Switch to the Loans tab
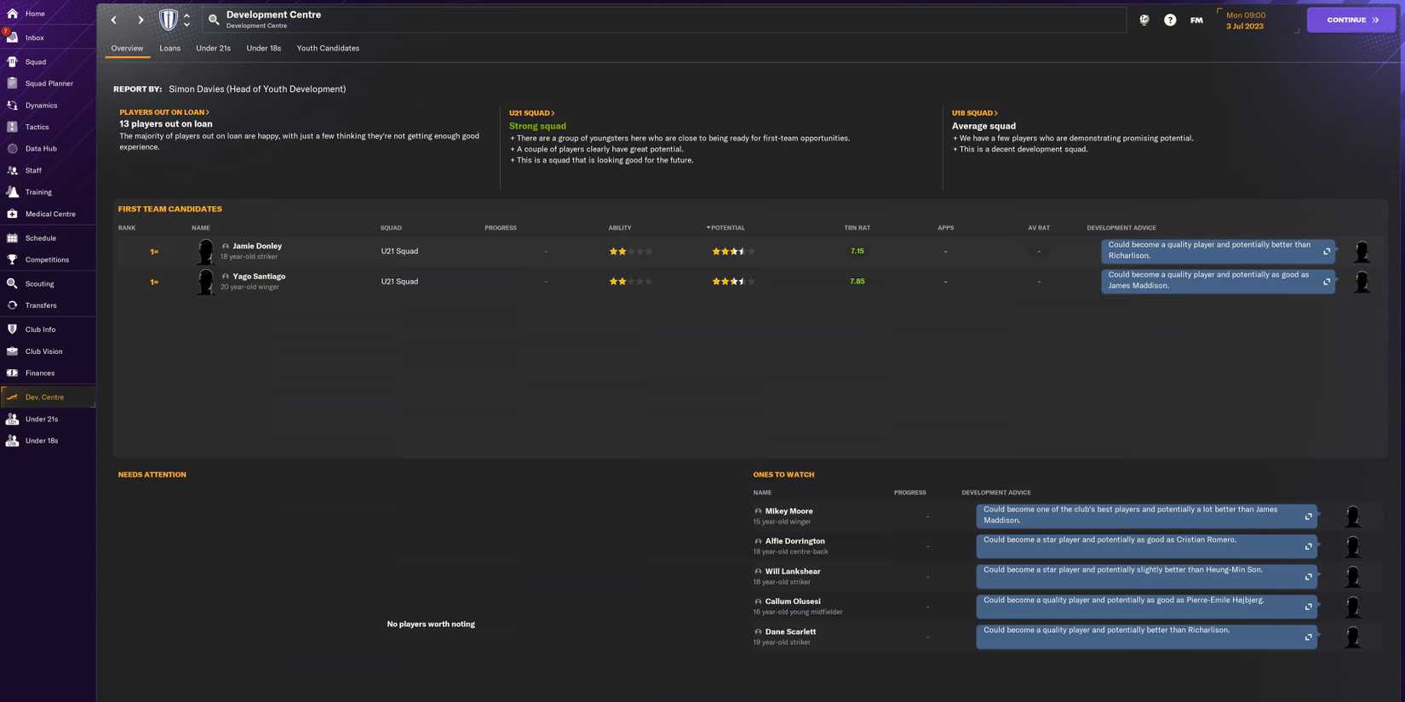This screenshot has width=1405, height=702. tap(169, 49)
